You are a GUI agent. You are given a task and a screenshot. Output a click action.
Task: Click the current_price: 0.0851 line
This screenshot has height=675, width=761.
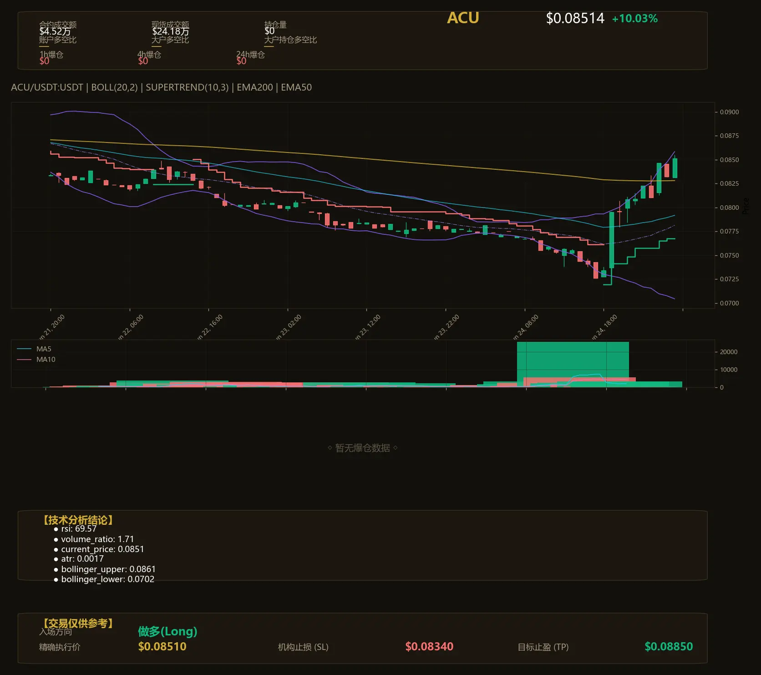99,549
